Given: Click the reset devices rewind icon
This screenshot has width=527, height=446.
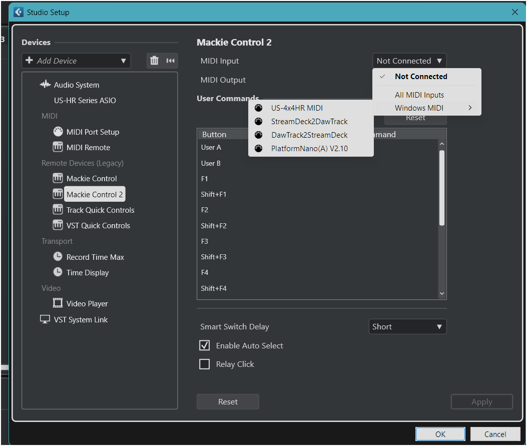Looking at the screenshot, I should pyautogui.click(x=170, y=61).
